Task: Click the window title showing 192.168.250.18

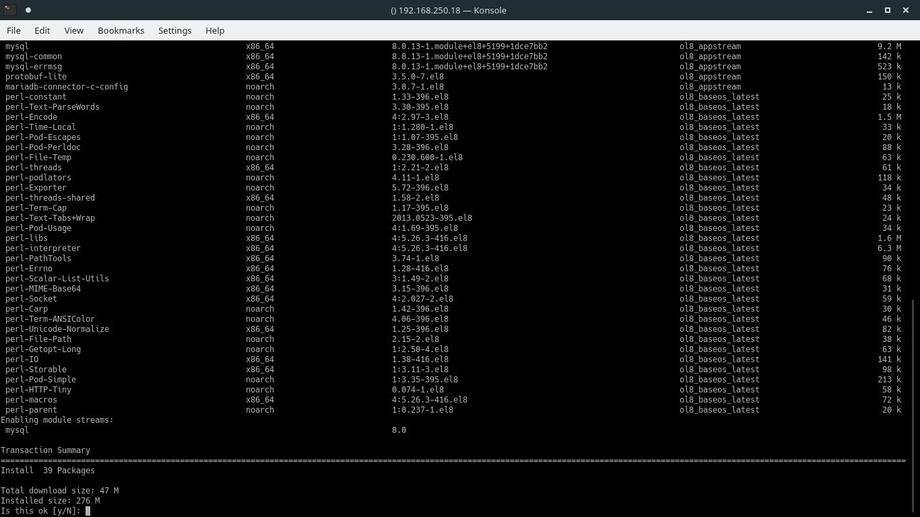Action: point(448,10)
